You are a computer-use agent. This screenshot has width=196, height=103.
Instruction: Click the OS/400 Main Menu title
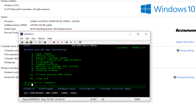coord(84,45)
